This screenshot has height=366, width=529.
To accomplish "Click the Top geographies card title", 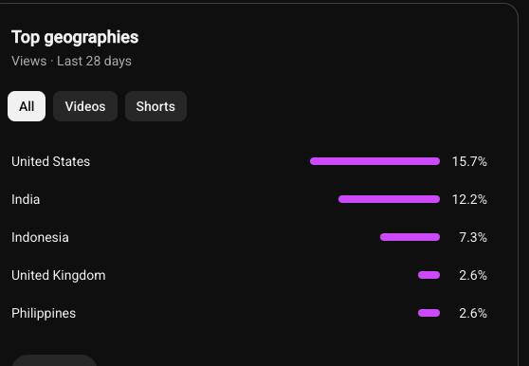I will click(x=75, y=37).
